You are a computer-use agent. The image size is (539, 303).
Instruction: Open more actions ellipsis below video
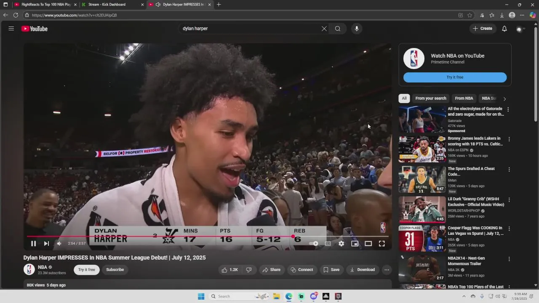pos(387,270)
